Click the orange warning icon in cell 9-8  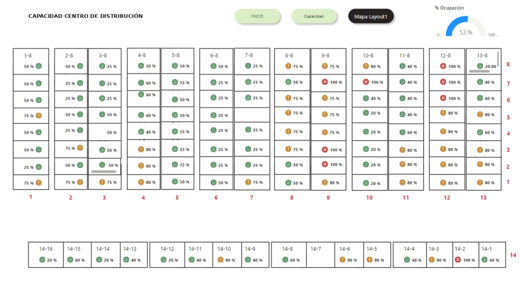325,66
